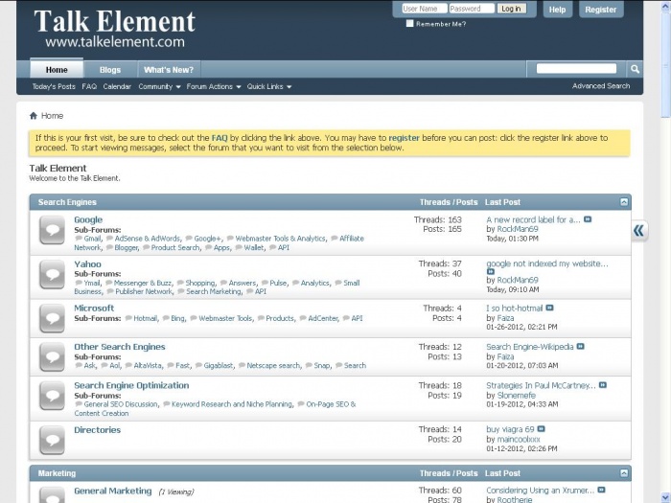Toggle the Remember Me checkbox
The image size is (671, 503).
click(410, 24)
